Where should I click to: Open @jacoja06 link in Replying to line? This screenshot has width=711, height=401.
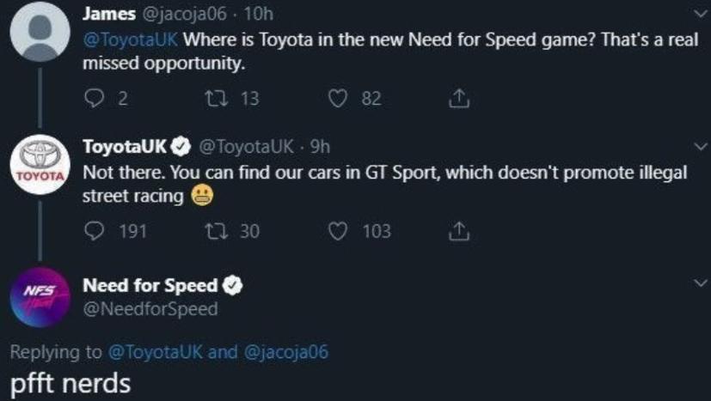[x=287, y=350]
